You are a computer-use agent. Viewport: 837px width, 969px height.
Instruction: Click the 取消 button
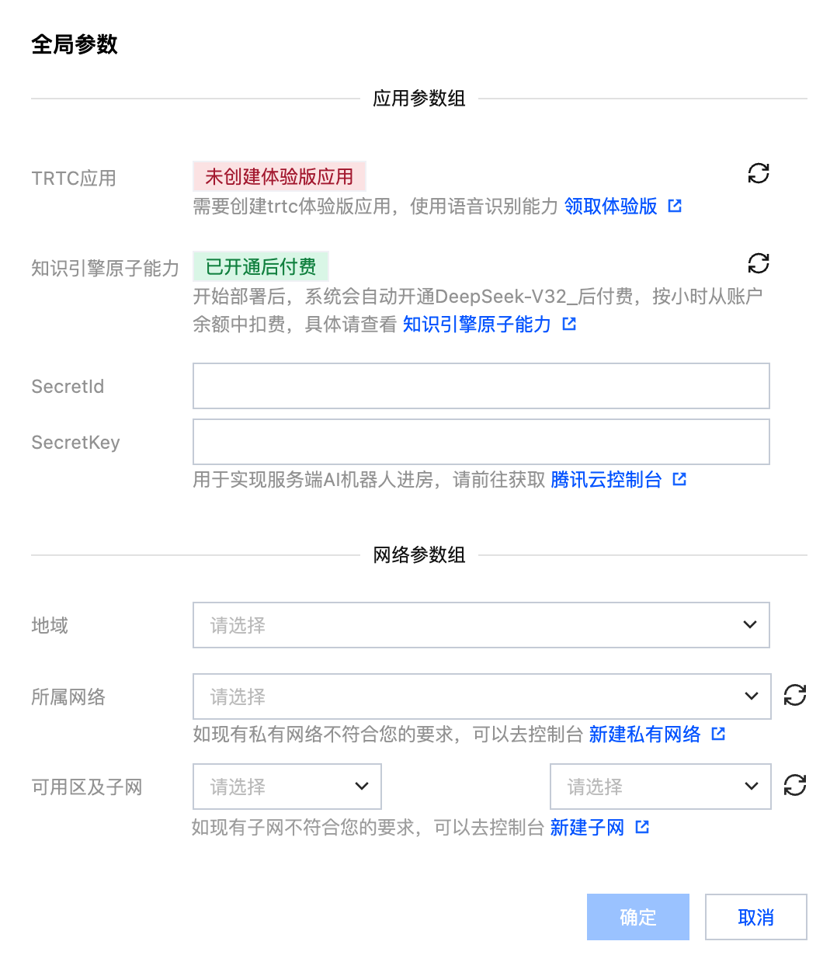click(755, 917)
